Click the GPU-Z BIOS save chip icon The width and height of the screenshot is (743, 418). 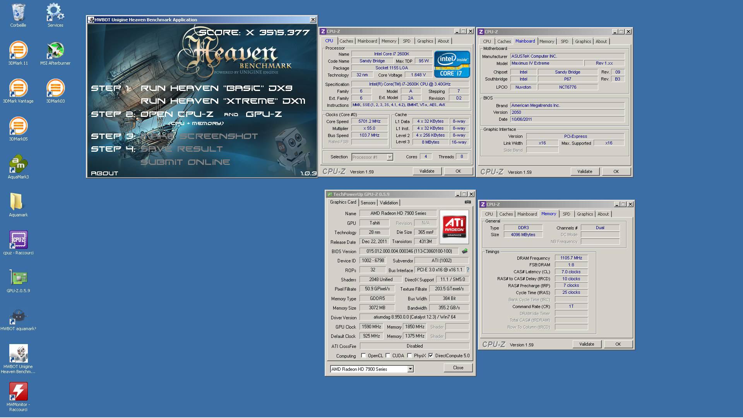(464, 251)
